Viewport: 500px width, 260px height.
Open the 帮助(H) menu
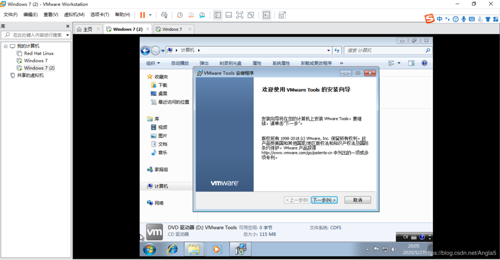122,15
